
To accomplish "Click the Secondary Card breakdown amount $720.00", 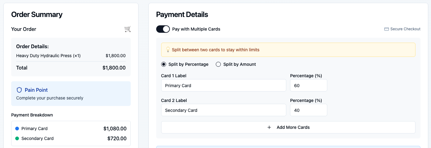I will click(x=117, y=138).
